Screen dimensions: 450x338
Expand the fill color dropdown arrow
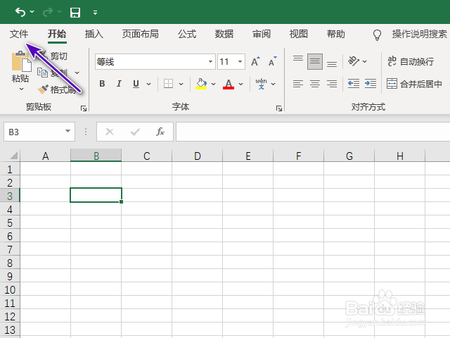tap(213, 84)
